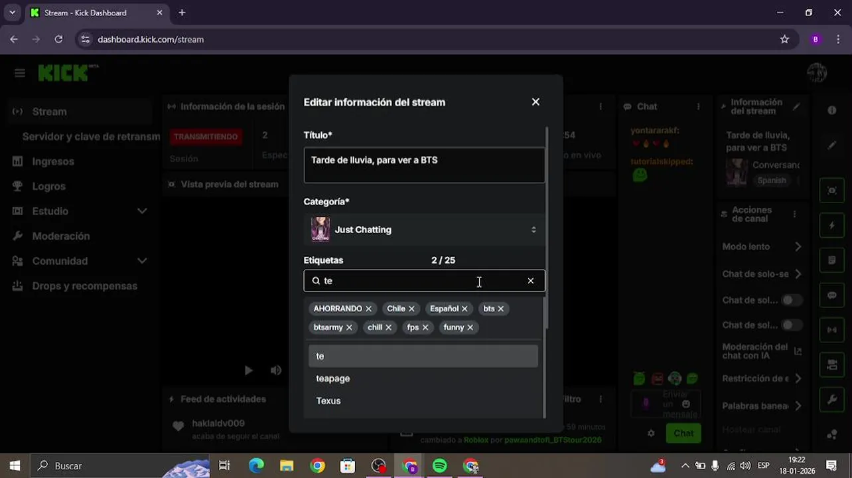Open Microsoft Edge from the taskbar

click(256, 466)
